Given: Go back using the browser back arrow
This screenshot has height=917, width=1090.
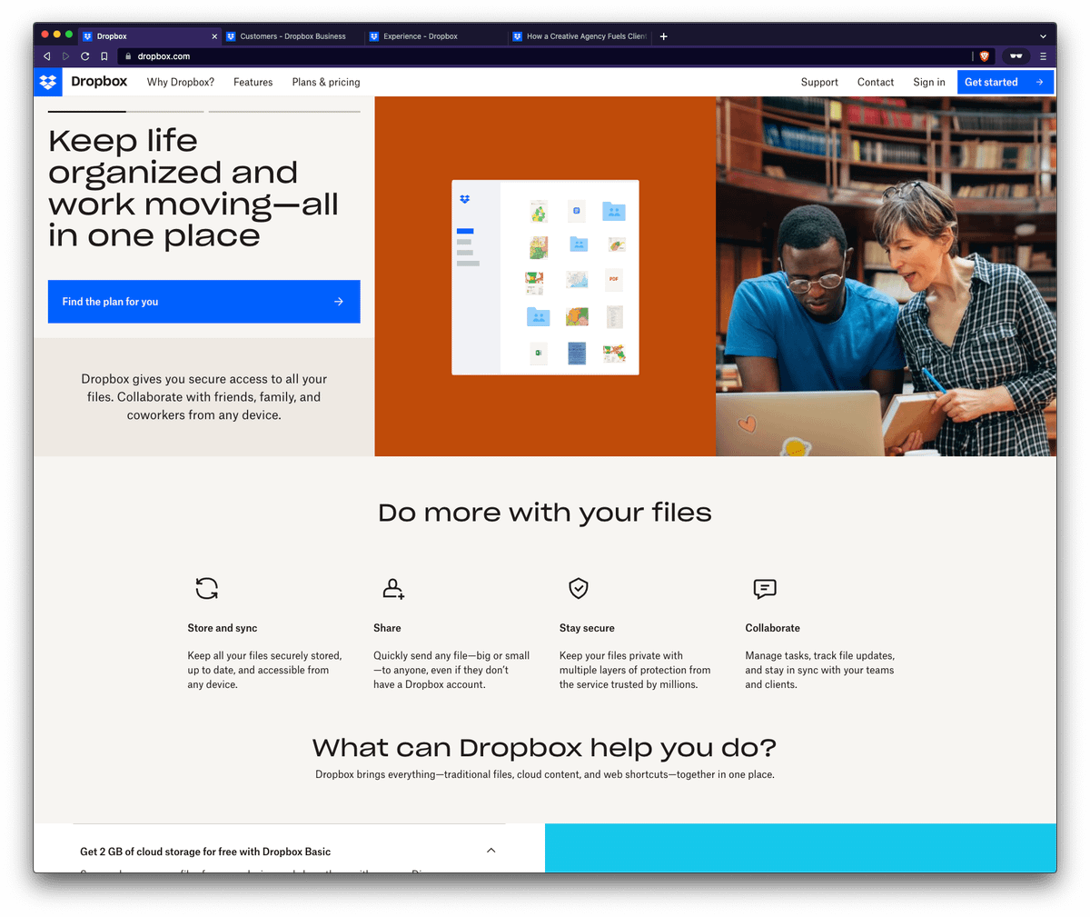Looking at the screenshot, I should 47,56.
